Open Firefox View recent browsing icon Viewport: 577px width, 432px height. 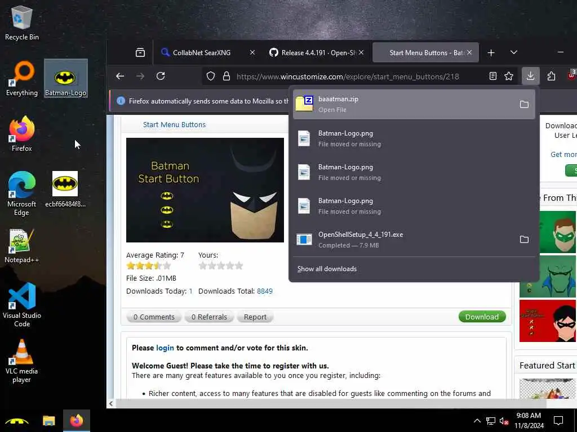point(140,52)
